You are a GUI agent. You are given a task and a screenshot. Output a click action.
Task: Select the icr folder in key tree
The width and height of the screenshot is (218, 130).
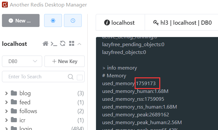(x=22, y=120)
